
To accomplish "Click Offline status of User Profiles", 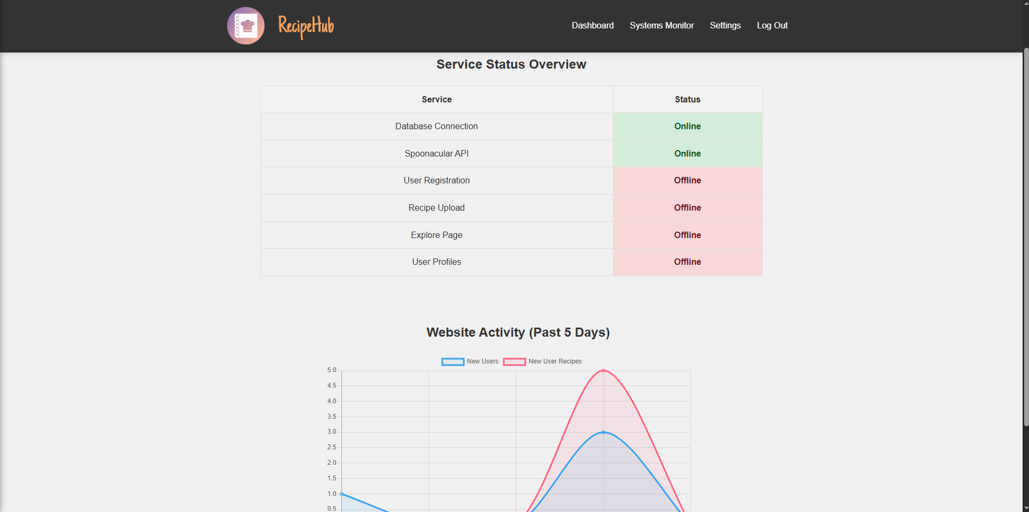I will point(688,262).
